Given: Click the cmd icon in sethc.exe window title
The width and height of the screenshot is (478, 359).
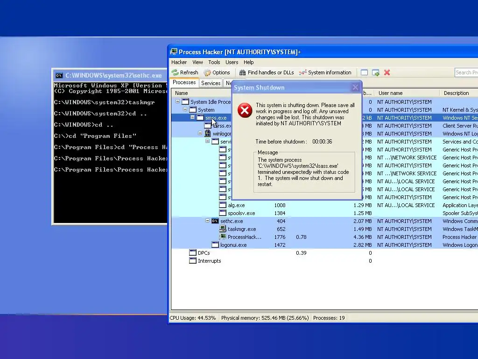Looking at the screenshot, I should (59, 75).
